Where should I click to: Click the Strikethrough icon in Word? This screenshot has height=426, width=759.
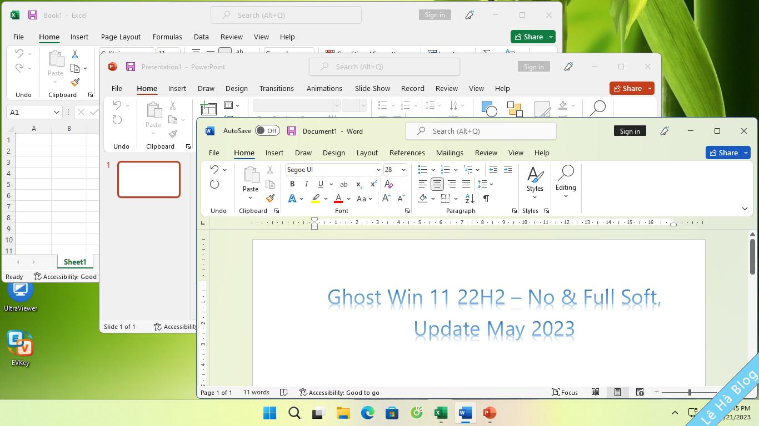click(x=344, y=184)
